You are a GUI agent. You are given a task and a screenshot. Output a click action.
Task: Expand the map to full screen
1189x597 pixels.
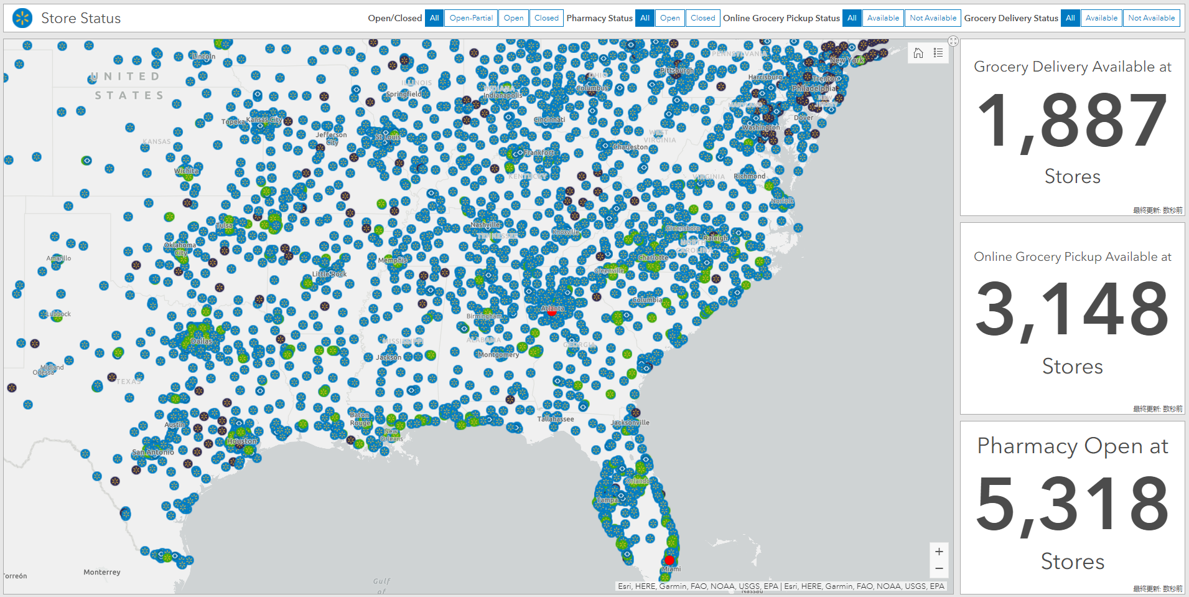953,41
